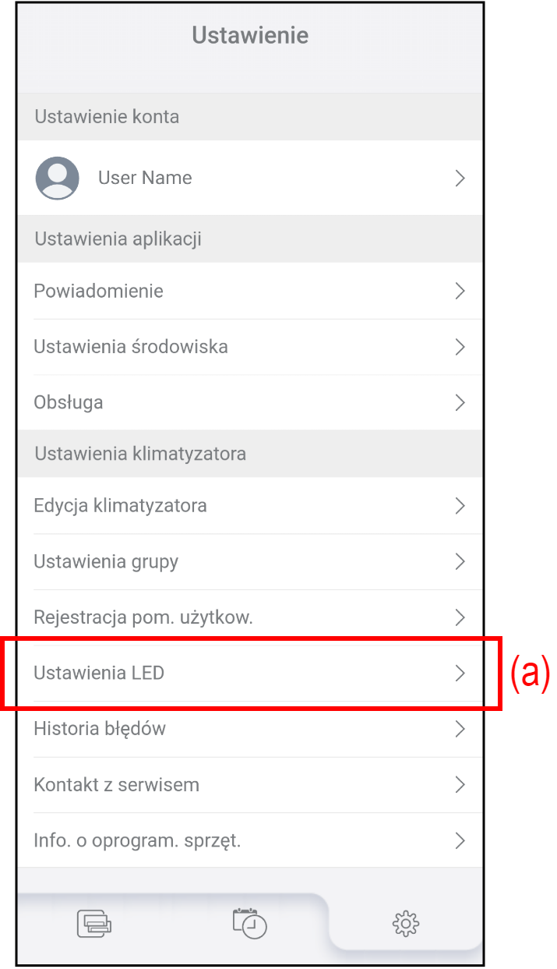Open the schedule timer tab icon
Image resolution: width=557 pixels, height=969 pixels.
[x=249, y=923]
